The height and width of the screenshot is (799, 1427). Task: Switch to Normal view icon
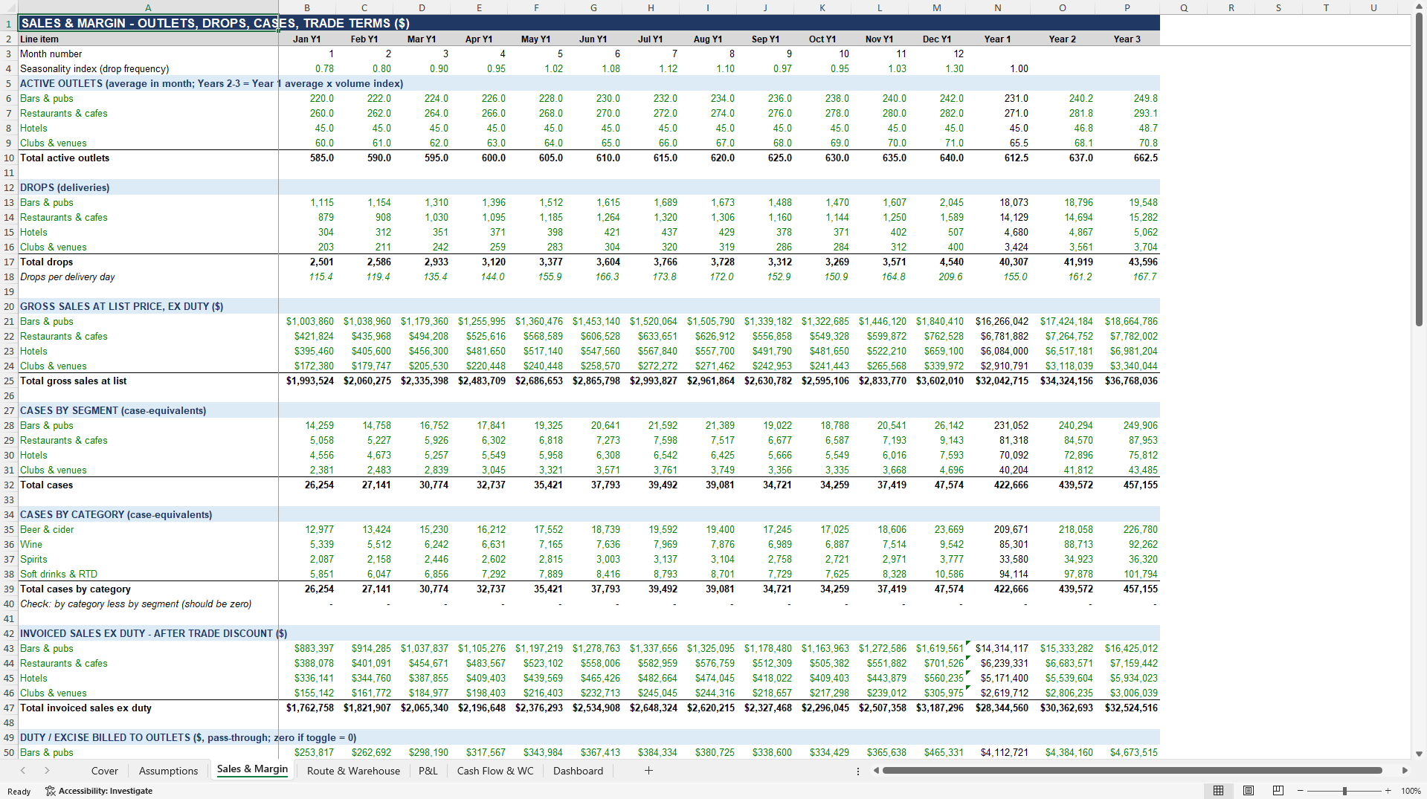click(1218, 791)
